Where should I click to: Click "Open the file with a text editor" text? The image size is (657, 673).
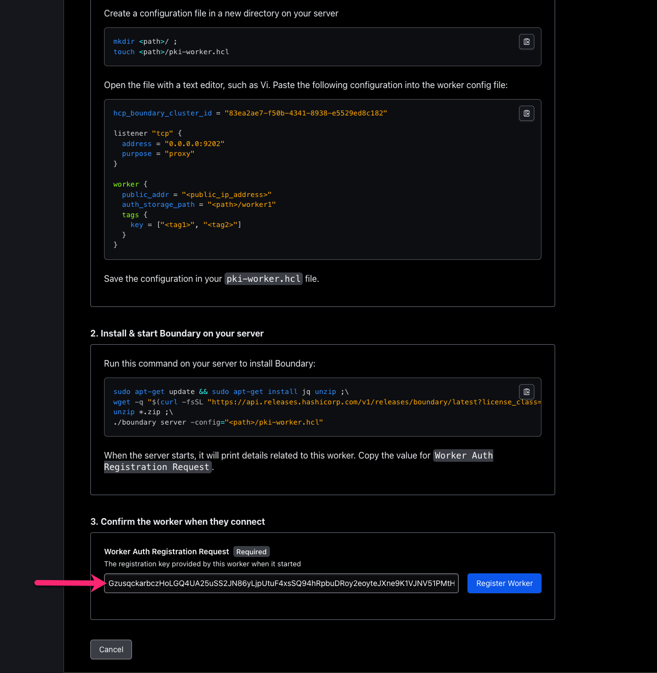point(306,85)
